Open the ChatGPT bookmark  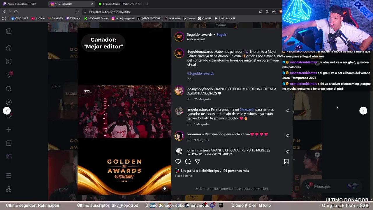pyautogui.click(x=204, y=18)
